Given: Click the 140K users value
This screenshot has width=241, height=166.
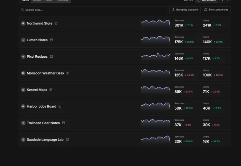Looking at the screenshot, I should point(207,42).
